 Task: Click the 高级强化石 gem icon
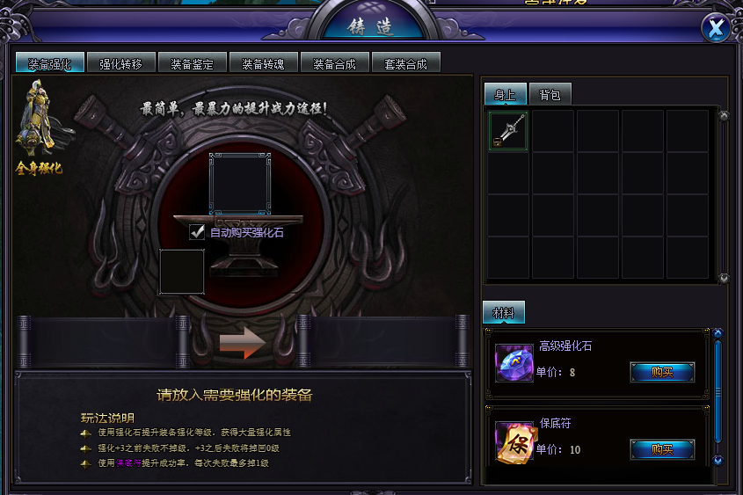pyautogui.click(x=514, y=363)
